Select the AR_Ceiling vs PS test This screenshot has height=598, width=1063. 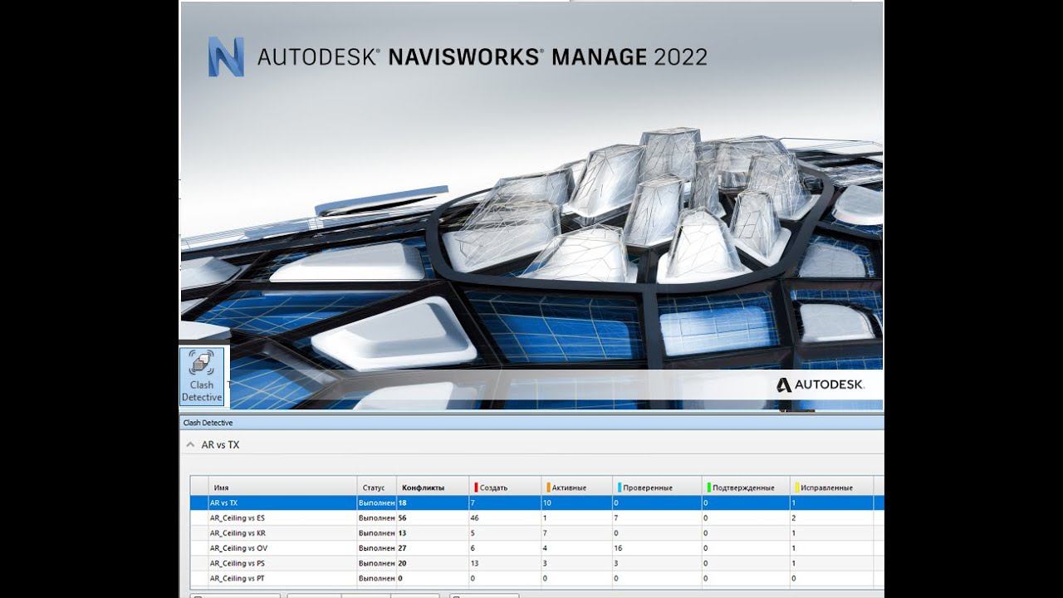click(238, 563)
